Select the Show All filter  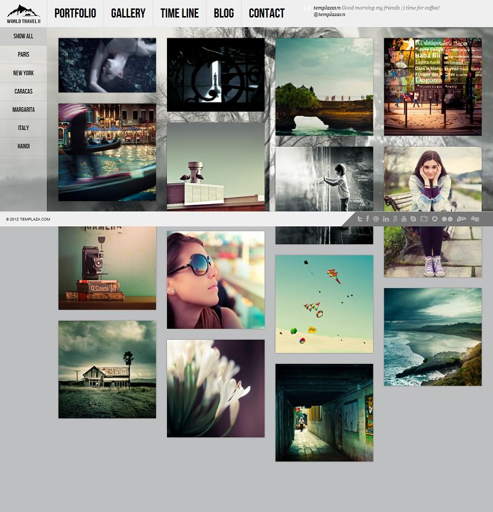[23, 36]
